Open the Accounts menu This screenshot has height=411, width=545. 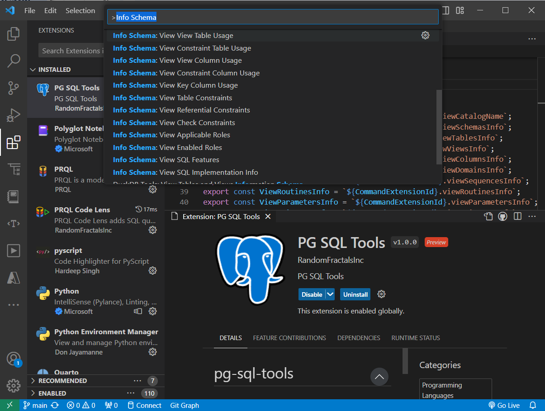click(x=14, y=359)
